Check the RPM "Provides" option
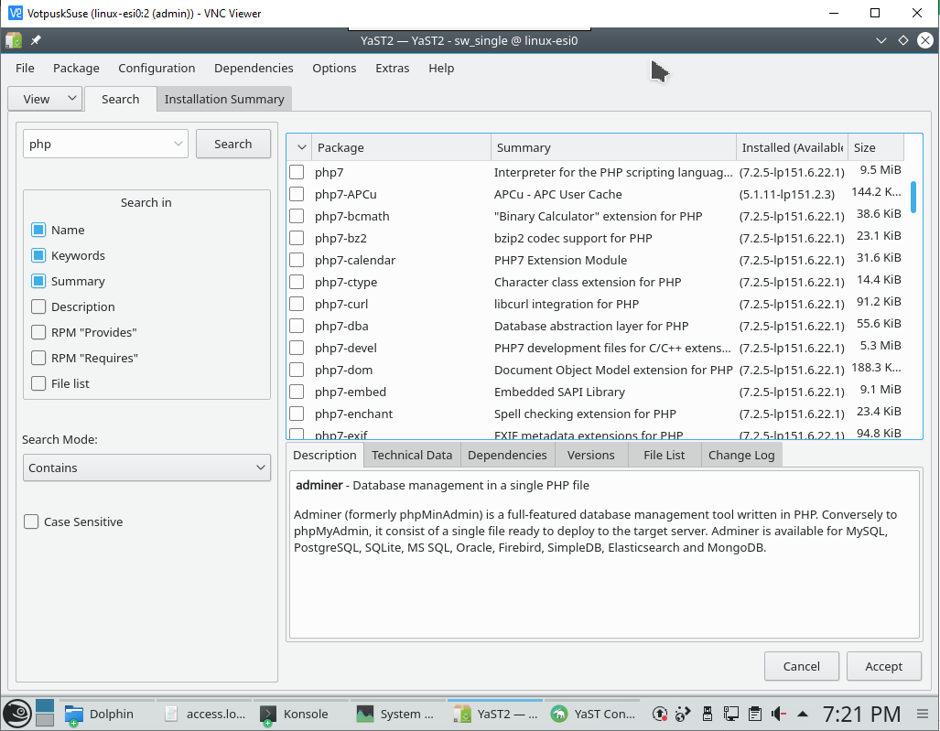 [x=38, y=332]
